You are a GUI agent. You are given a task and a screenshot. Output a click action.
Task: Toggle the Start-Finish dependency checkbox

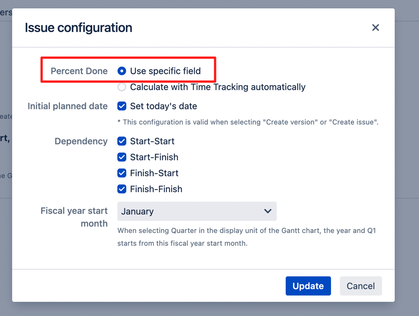[122, 157]
